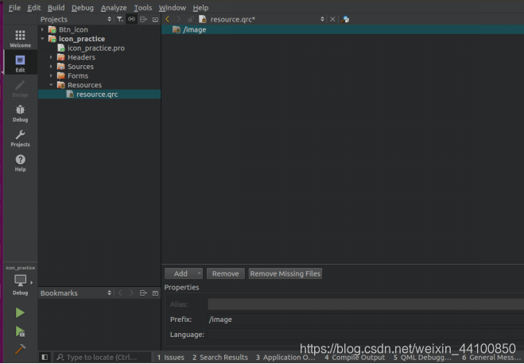Image resolution: width=524 pixels, height=364 pixels.
Task: Open the Analyze menu
Action: coord(114,8)
